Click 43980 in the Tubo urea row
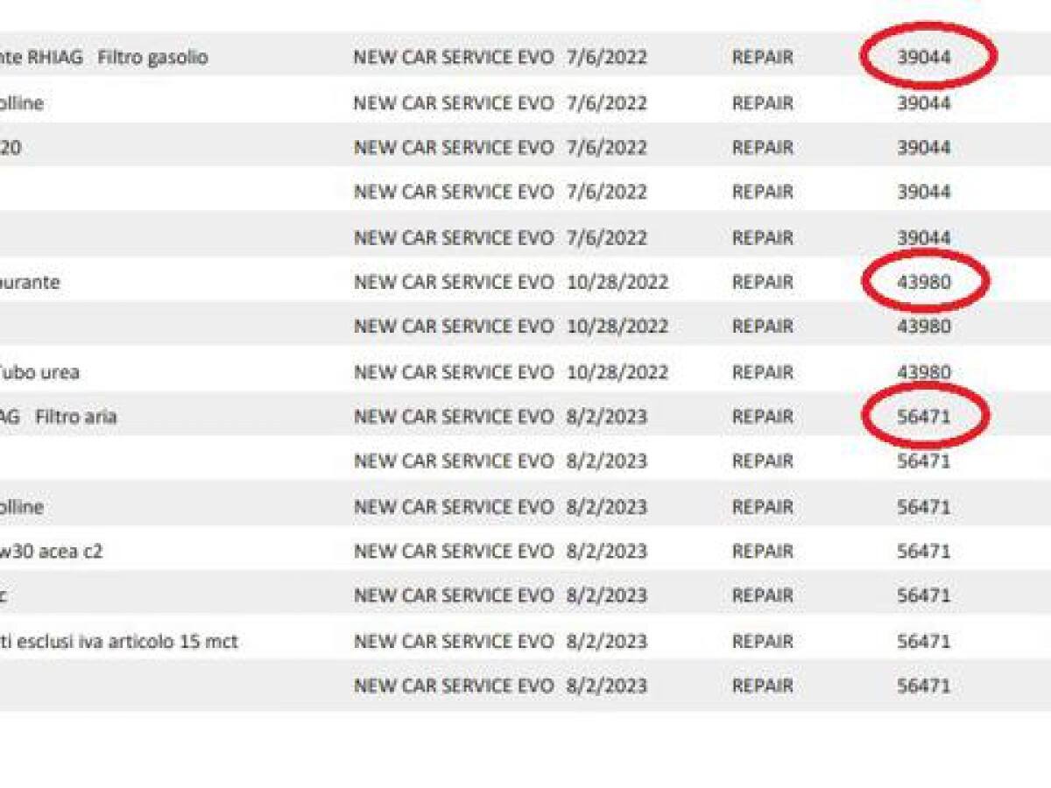The width and height of the screenshot is (1051, 788). pos(923,372)
